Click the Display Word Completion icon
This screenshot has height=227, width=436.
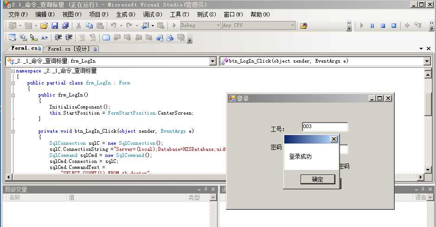pyautogui.click(x=44, y=37)
